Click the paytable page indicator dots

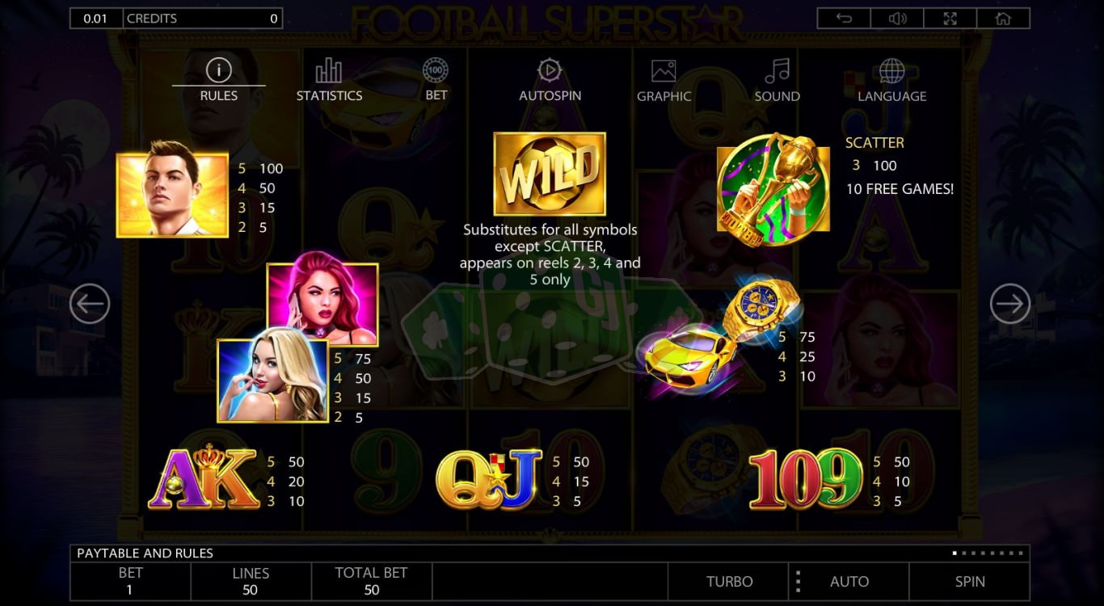pyautogui.click(x=988, y=553)
